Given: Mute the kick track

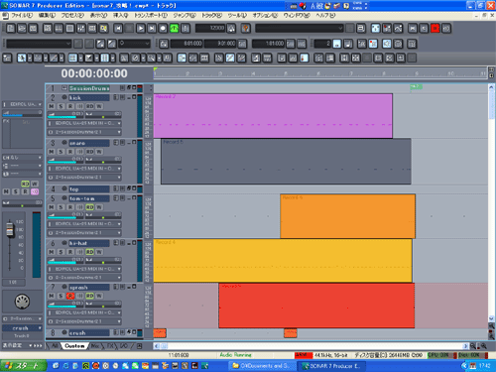Looking at the screenshot, I should (52, 106).
